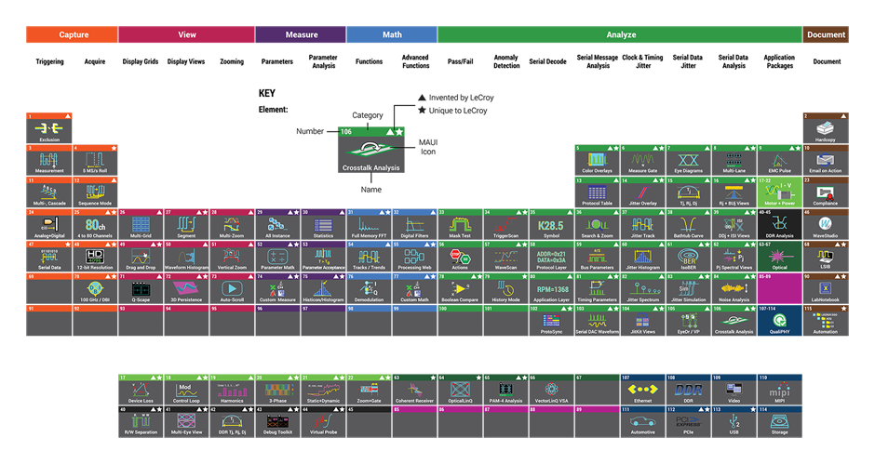
Task: Select the ProtoSync element
Action: tap(551, 321)
